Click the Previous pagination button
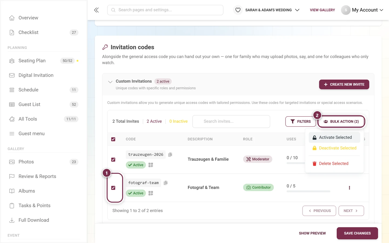This screenshot has height=243, width=389. [x=319, y=211]
